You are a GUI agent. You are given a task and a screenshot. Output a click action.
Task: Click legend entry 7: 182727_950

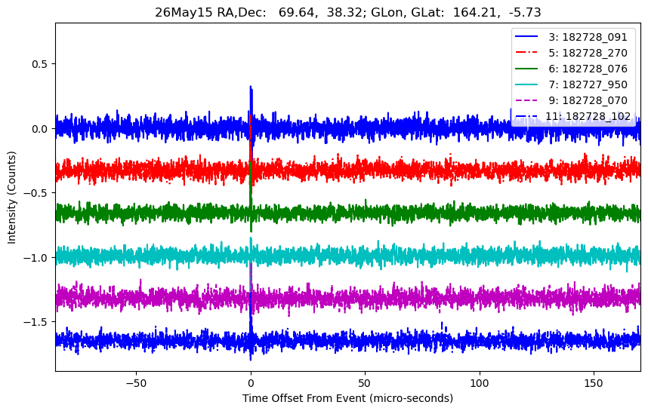pos(571,84)
